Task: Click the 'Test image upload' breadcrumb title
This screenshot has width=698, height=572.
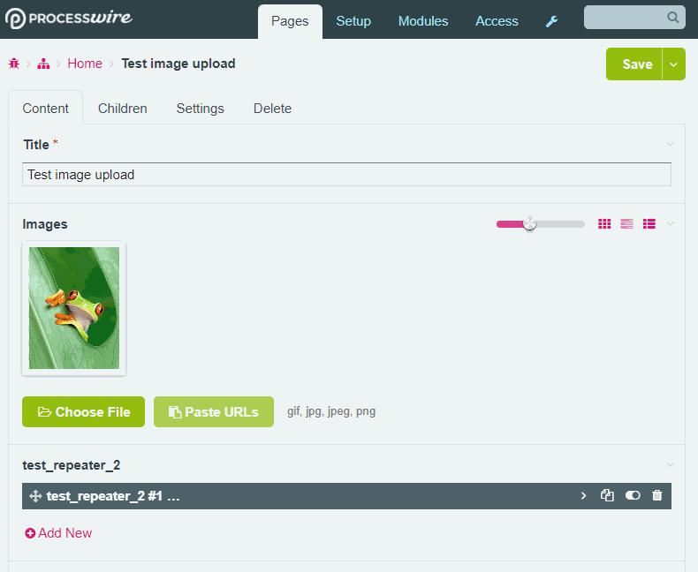Action: pos(178,64)
